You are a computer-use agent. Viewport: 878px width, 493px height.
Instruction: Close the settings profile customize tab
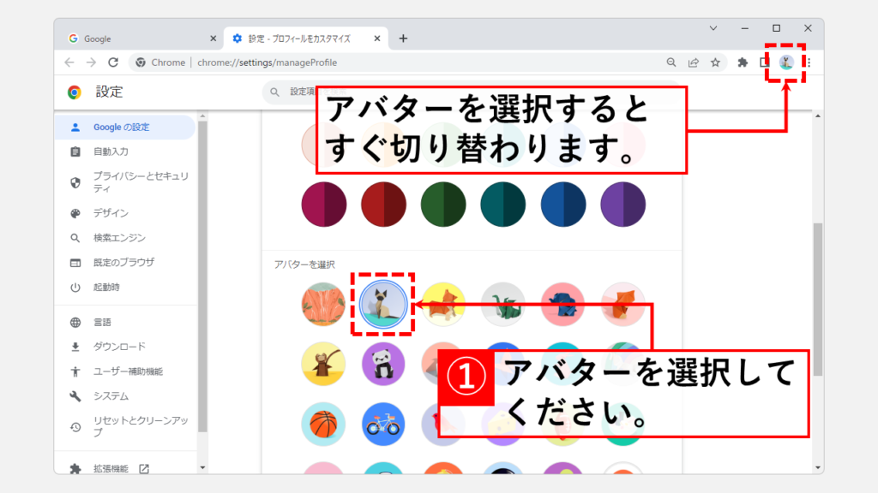[377, 39]
